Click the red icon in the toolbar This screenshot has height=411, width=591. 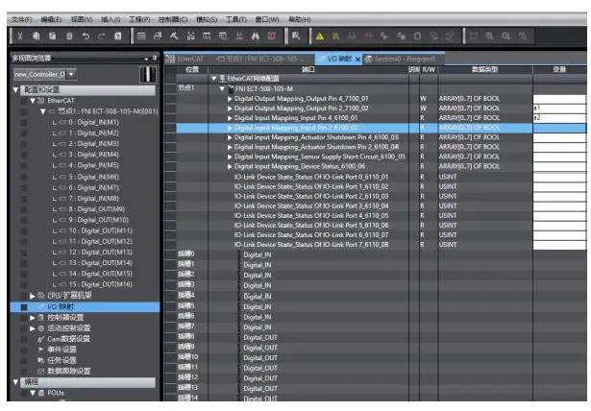click(272, 36)
